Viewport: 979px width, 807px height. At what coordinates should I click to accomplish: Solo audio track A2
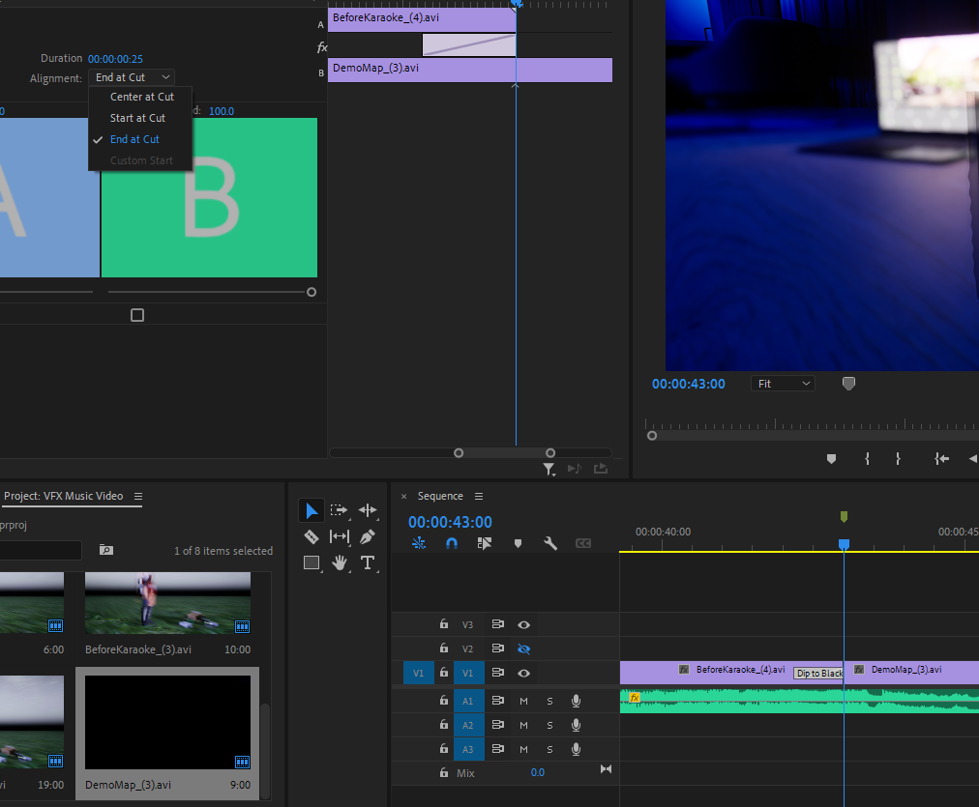(x=549, y=725)
